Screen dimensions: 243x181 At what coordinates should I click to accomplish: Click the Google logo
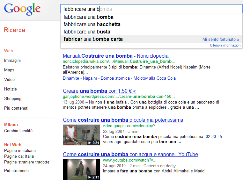(x=22, y=9)
